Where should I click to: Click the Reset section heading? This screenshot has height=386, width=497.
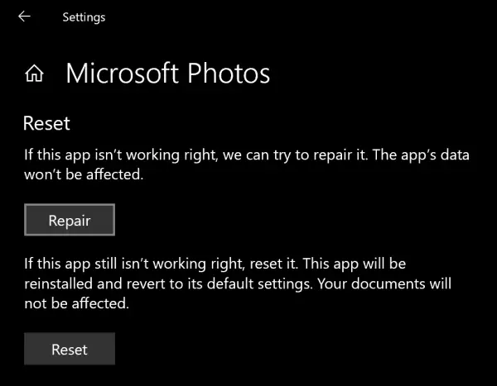tap(46, 123)
